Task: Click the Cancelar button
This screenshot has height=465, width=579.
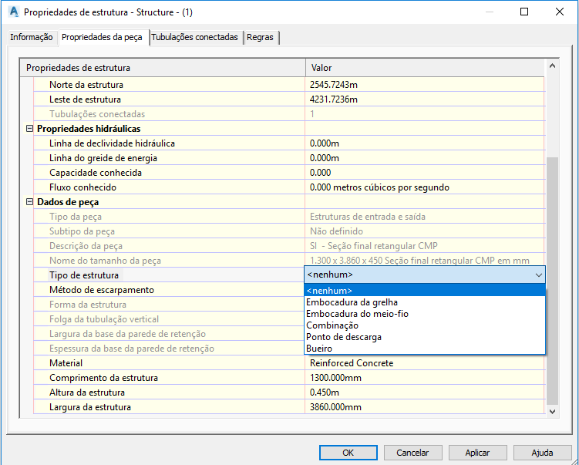Action: tap(412, 453)
